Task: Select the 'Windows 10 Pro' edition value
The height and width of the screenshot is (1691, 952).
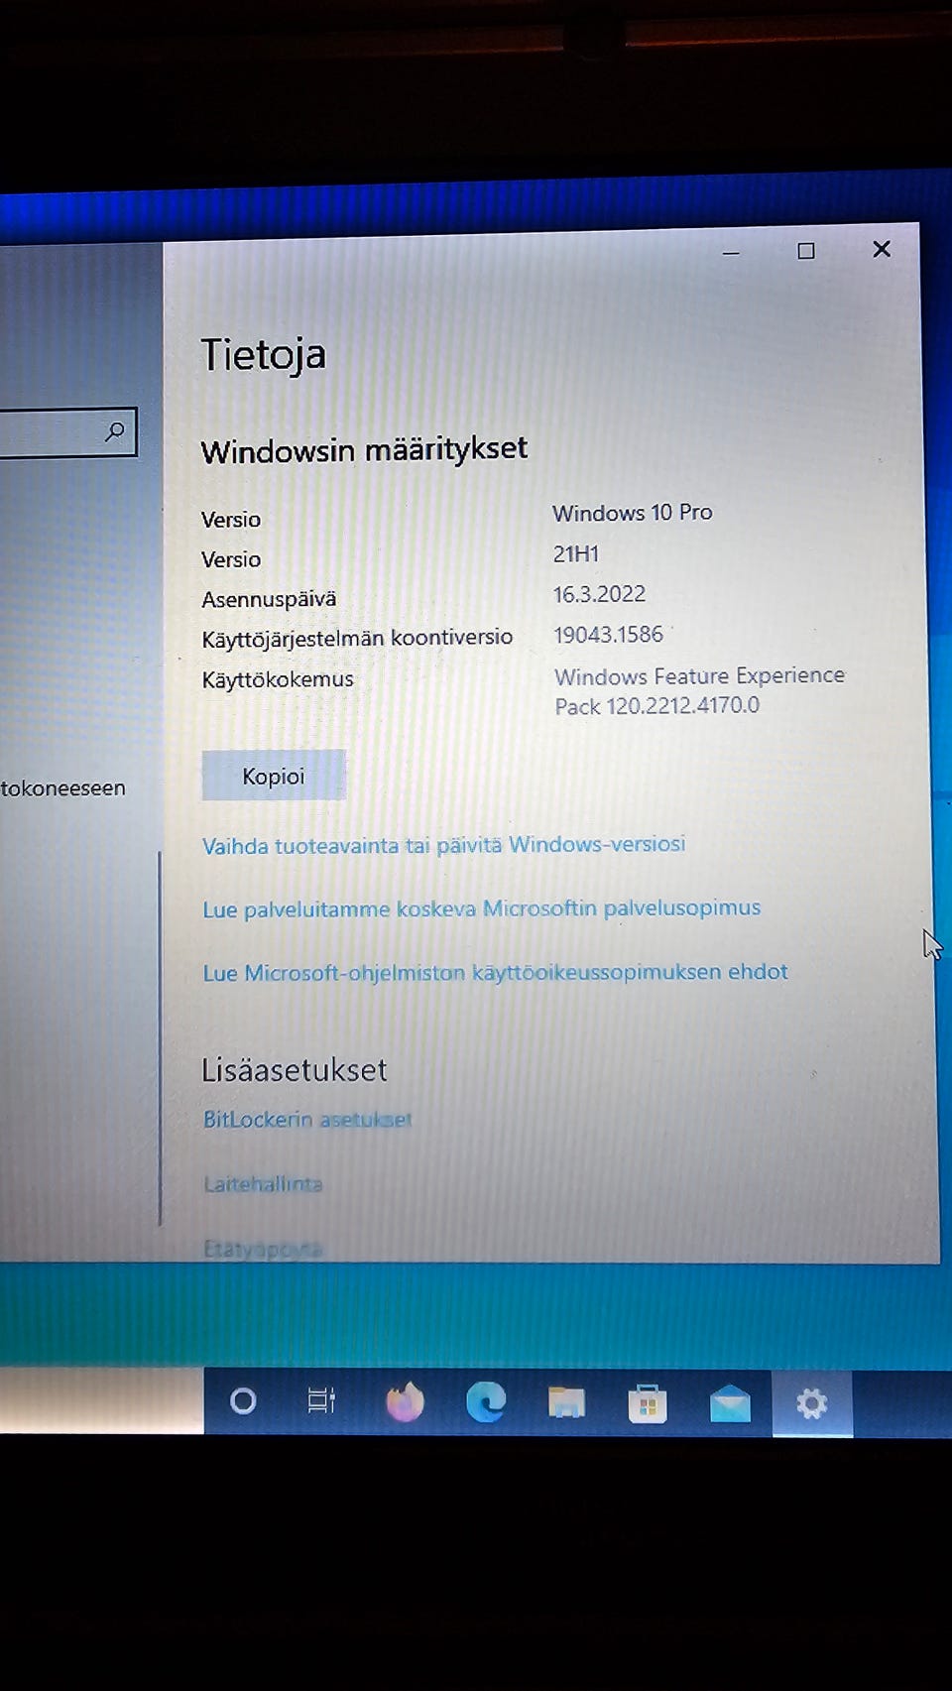Action: point(633,513)
